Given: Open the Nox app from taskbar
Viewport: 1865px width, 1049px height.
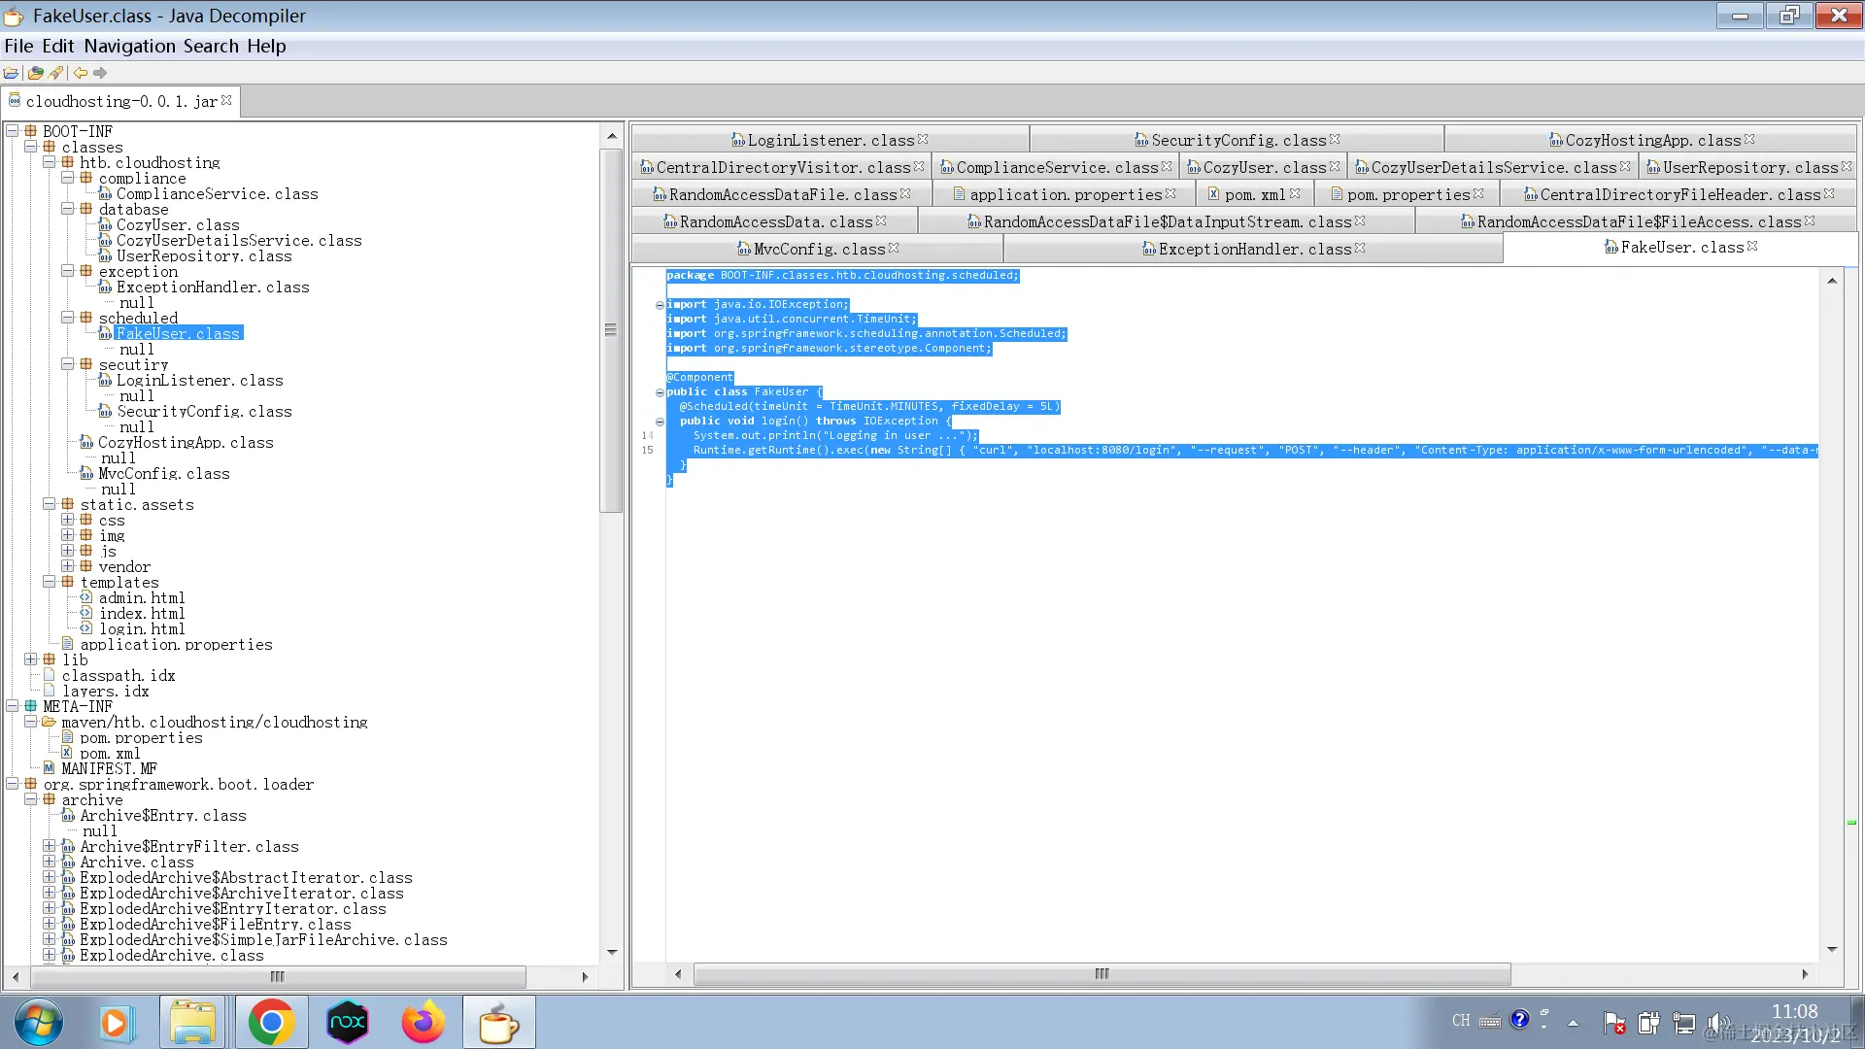Looking at the screenshot, I should pos(348,1023).
